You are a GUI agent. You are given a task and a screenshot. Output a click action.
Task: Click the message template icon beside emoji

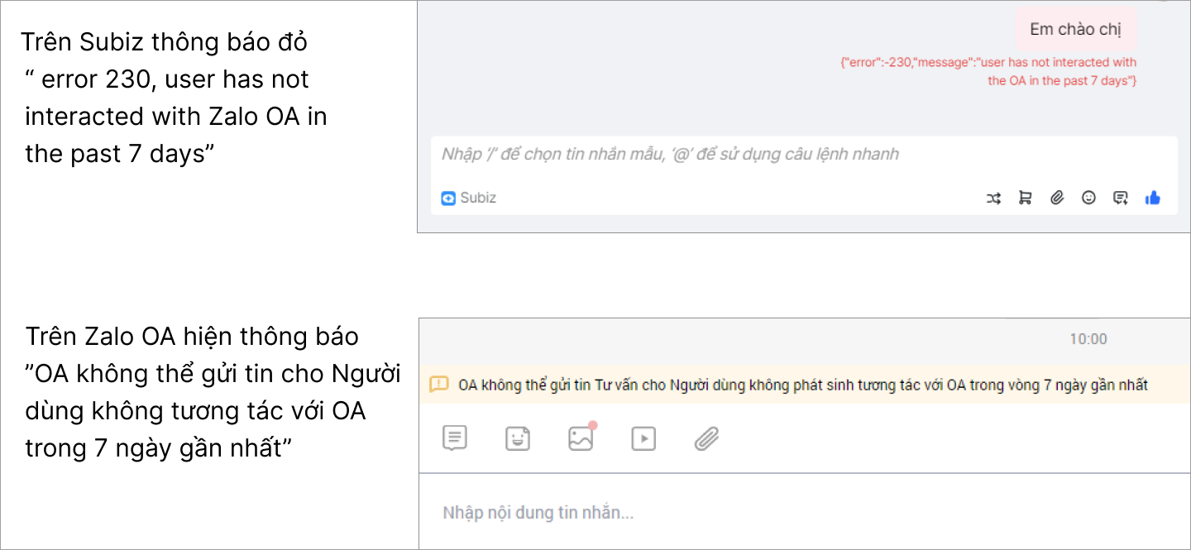(x=1121, y=198)
